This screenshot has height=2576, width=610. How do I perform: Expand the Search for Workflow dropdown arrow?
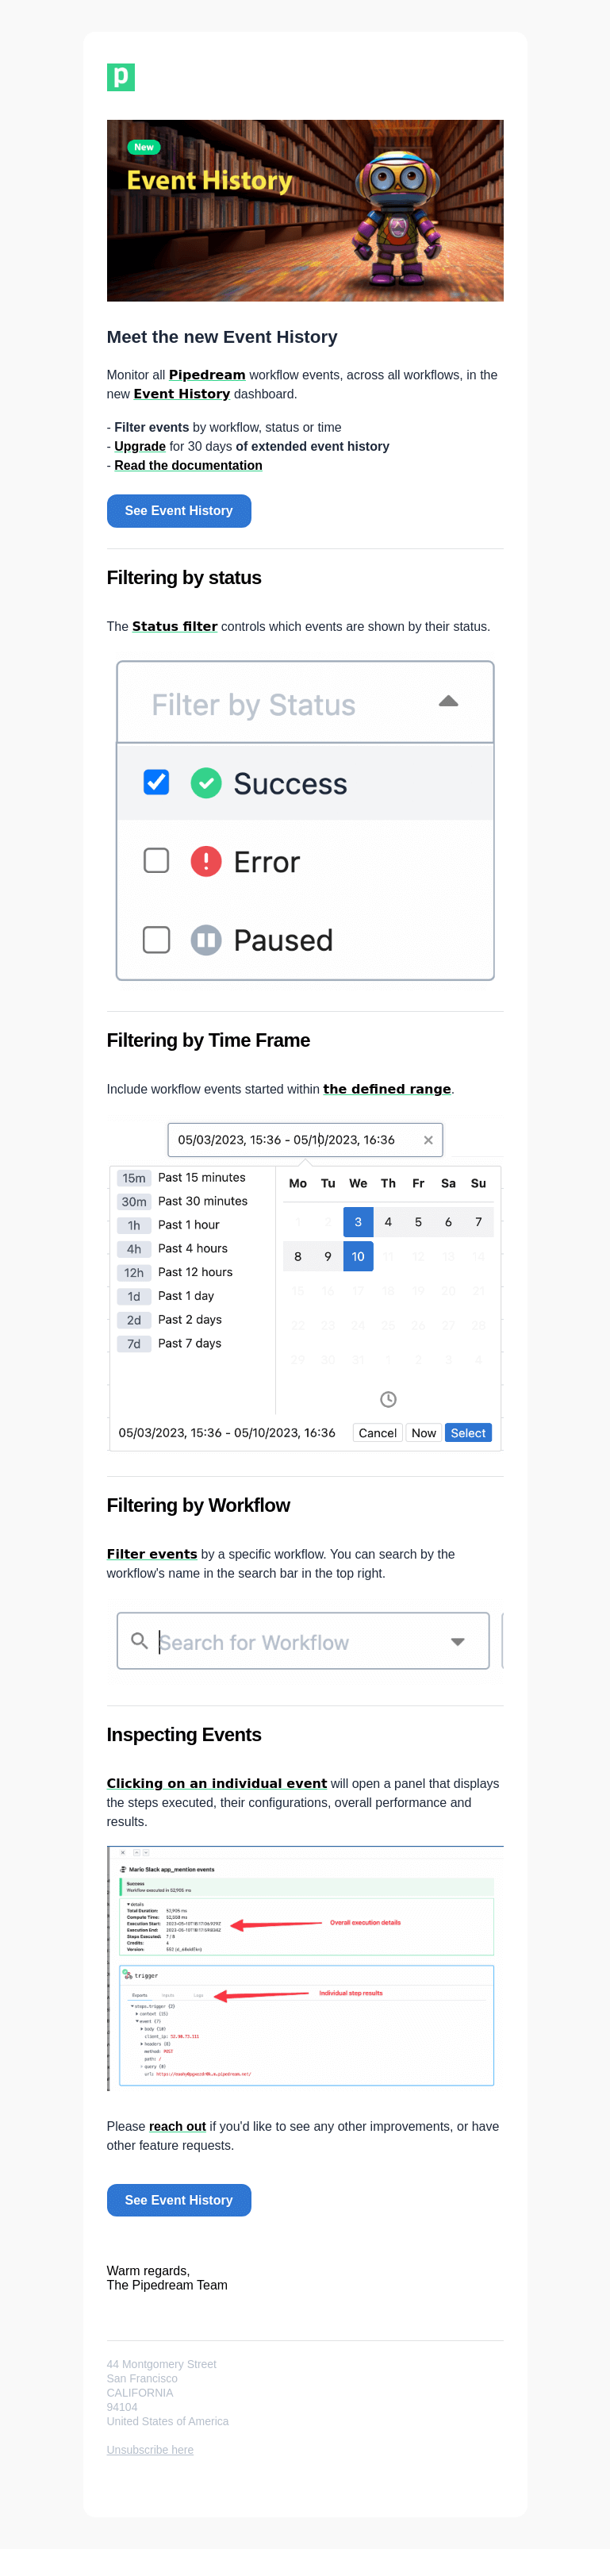pos(458,1642)
